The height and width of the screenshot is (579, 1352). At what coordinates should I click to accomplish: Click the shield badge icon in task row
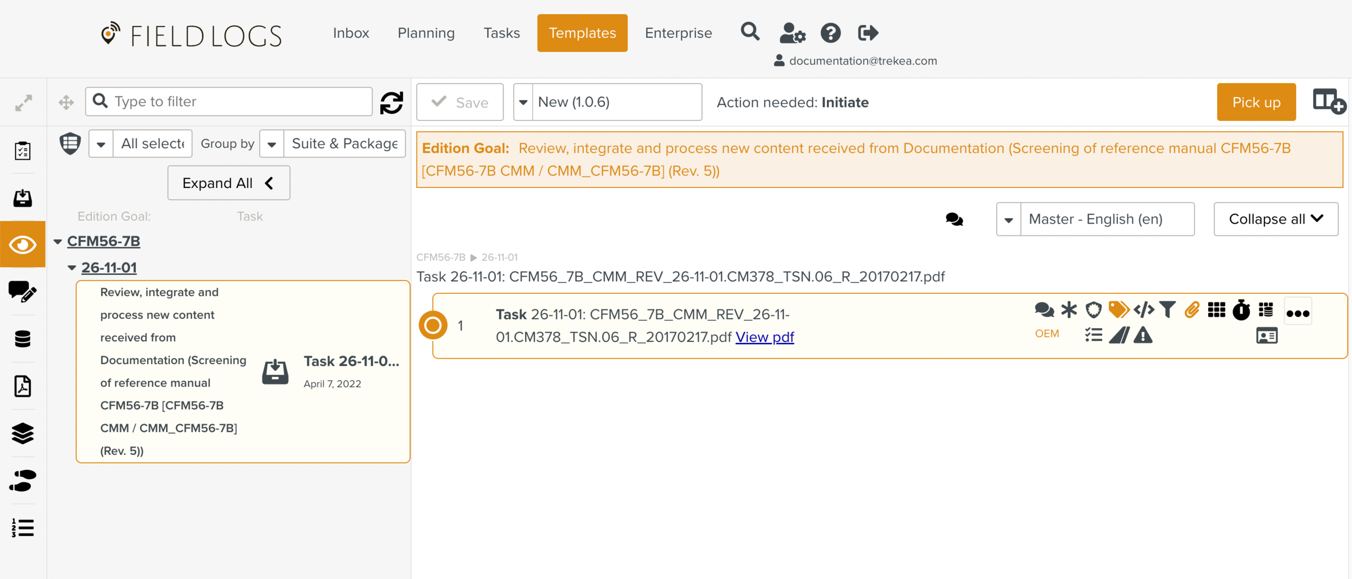pos(1093,310)
